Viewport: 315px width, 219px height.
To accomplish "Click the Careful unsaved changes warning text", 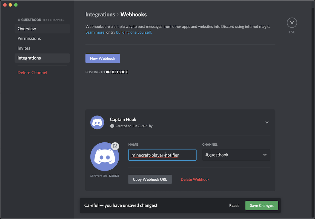I will pyautogui.click(x=121, y=205).
